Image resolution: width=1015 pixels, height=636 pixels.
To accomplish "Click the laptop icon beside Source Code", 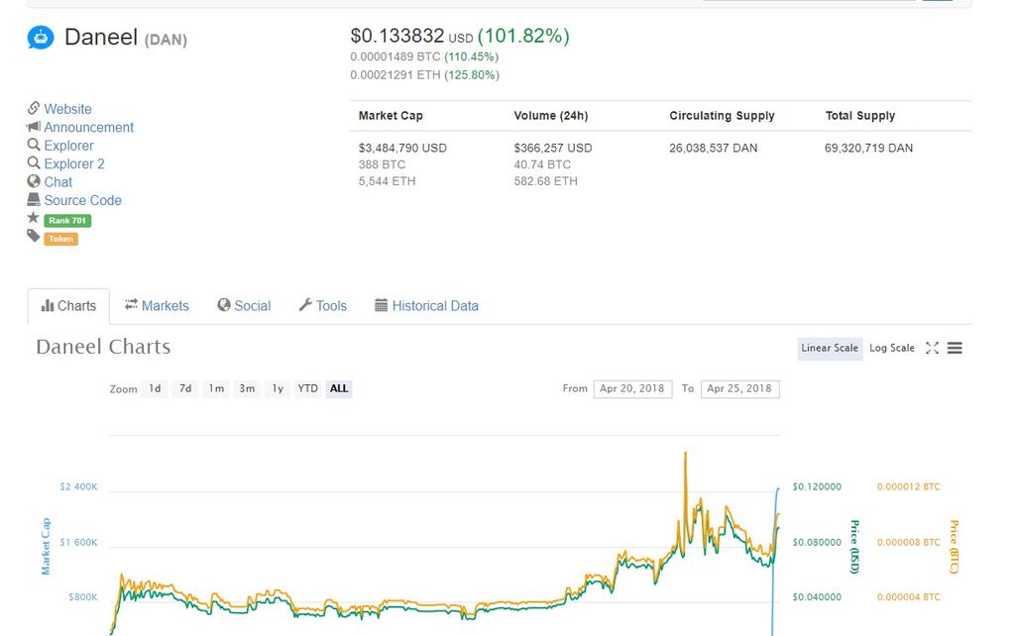I will 34,199.
